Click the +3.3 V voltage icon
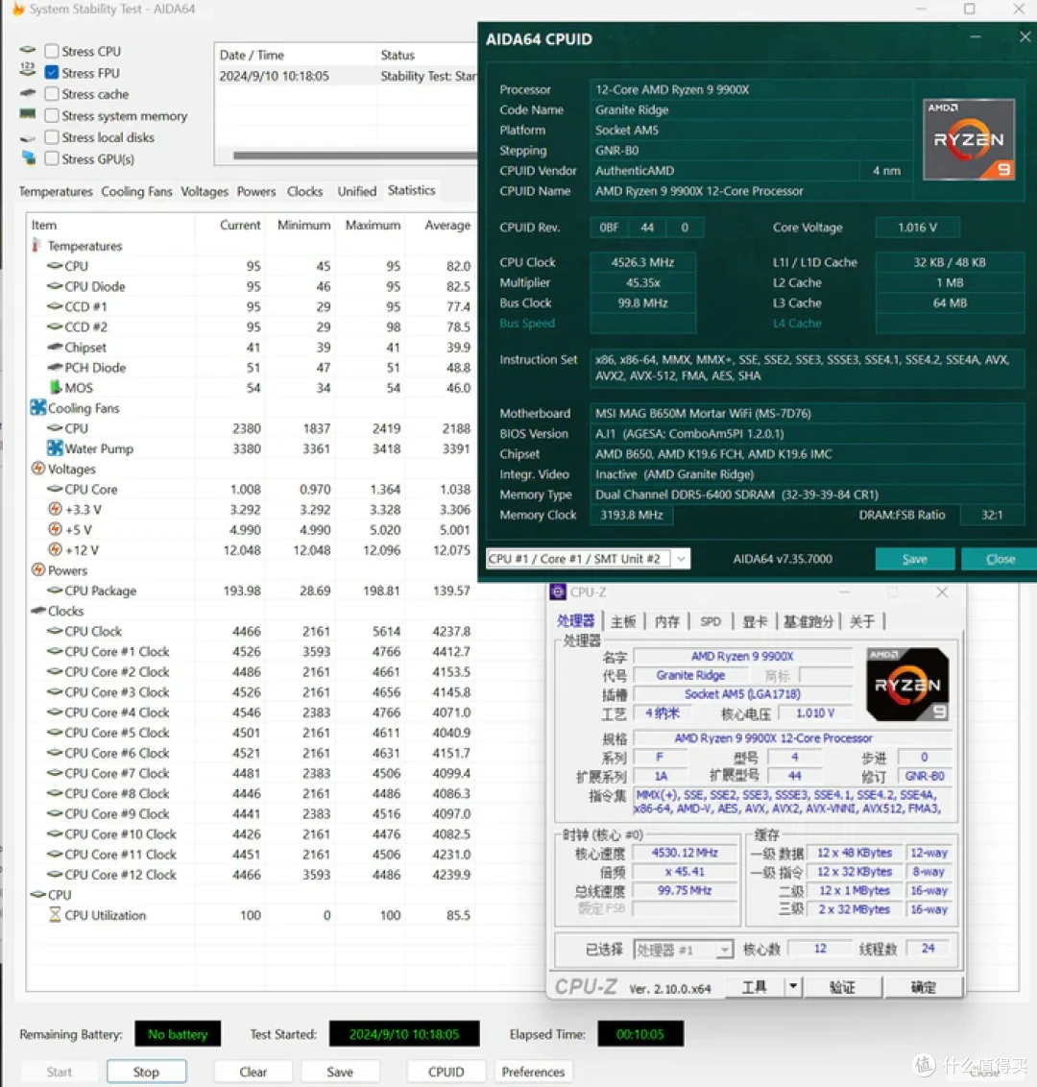 coord(55,509)
